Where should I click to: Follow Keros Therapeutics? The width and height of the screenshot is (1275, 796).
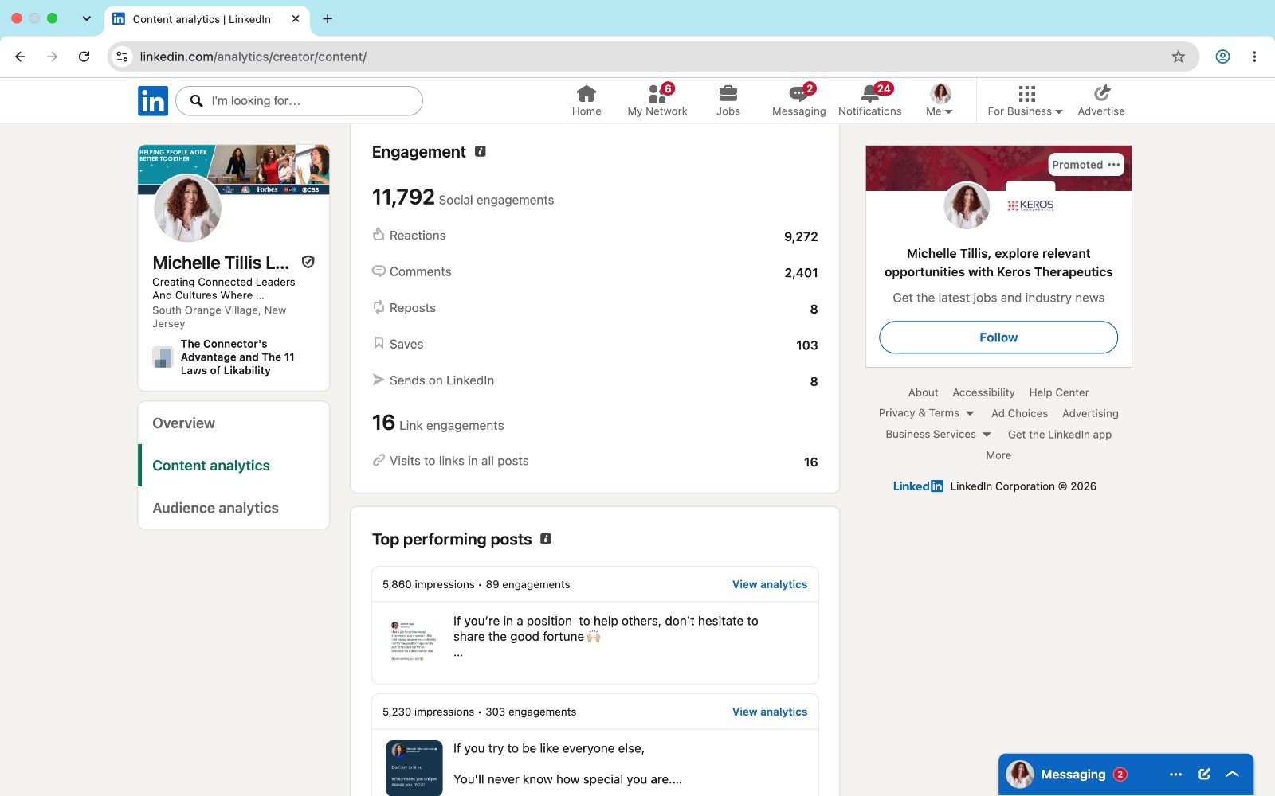pyautogui.click(x=998, y=338)
